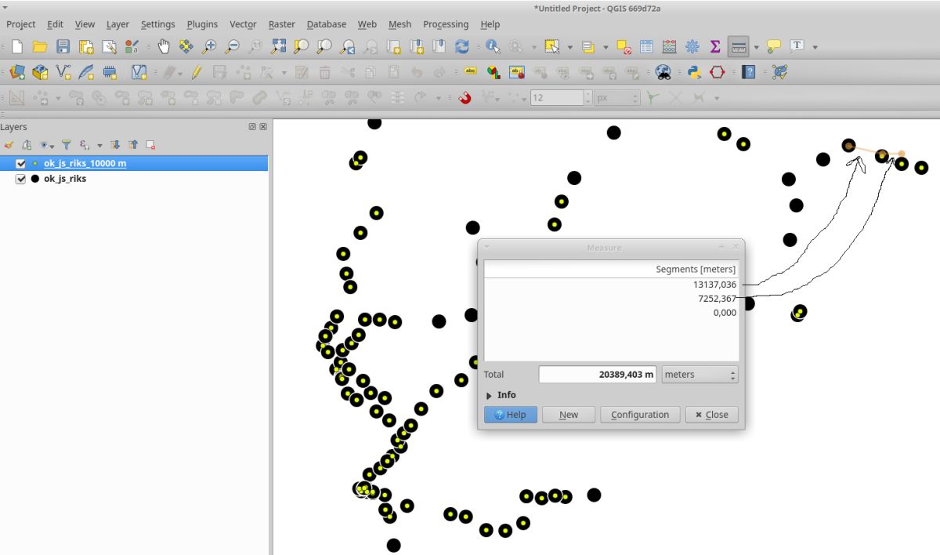Click the Zoom Full extent icon
Viewport: 940px width, 555px height.
click(279, 47)
